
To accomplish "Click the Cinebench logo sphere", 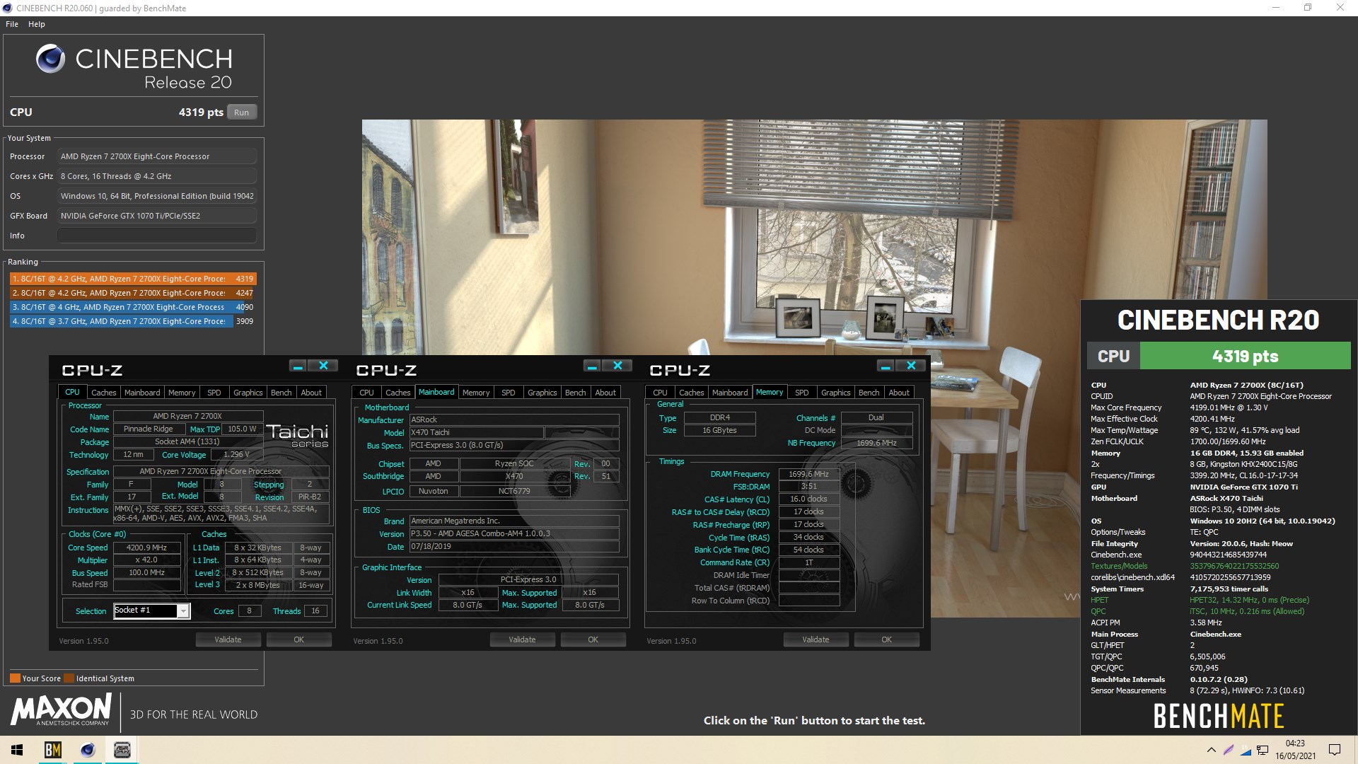I will click(50, 59).
